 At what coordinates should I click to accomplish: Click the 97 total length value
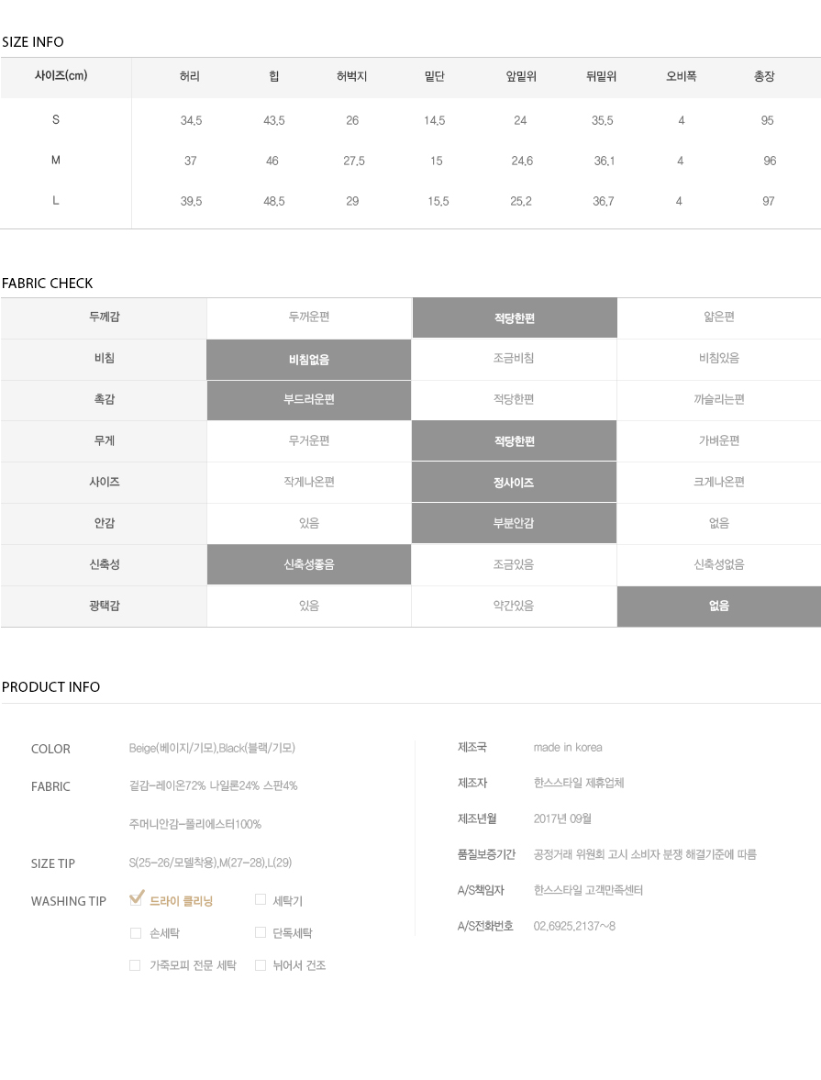click(x=769, y=201)
